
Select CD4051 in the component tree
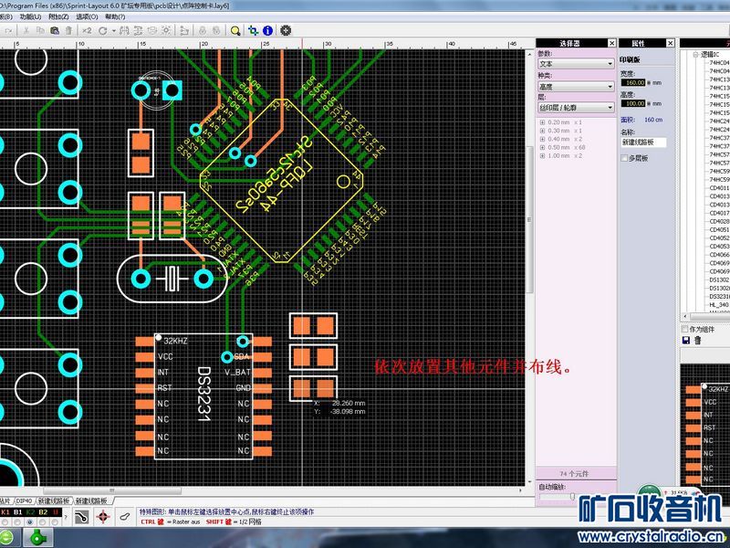click(x=719, y=230)
